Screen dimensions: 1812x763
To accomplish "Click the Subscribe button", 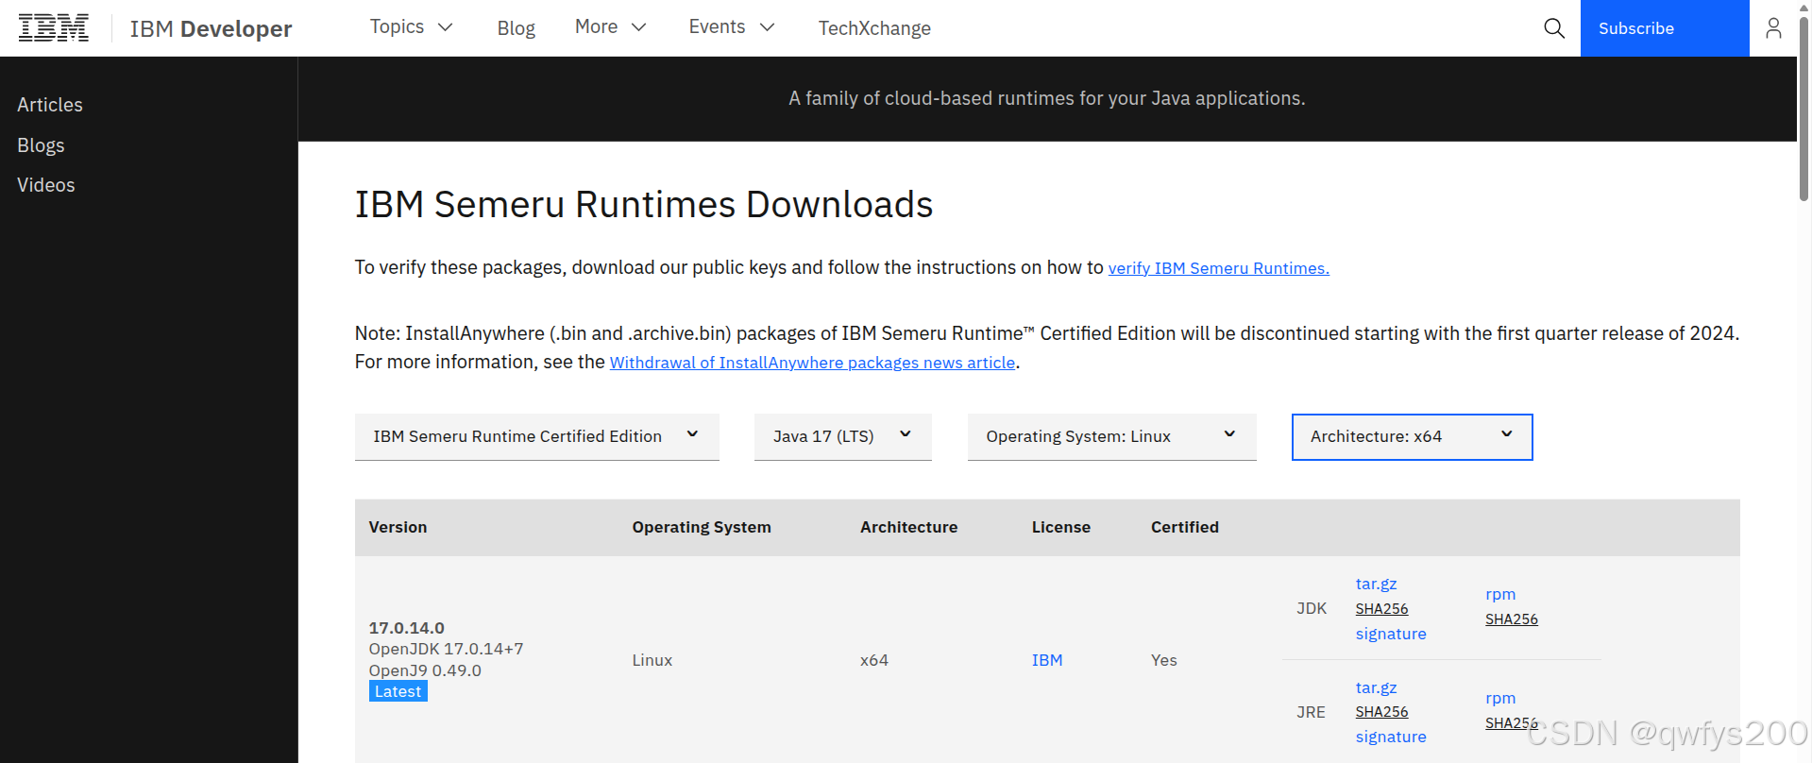I will (1665, 28).
